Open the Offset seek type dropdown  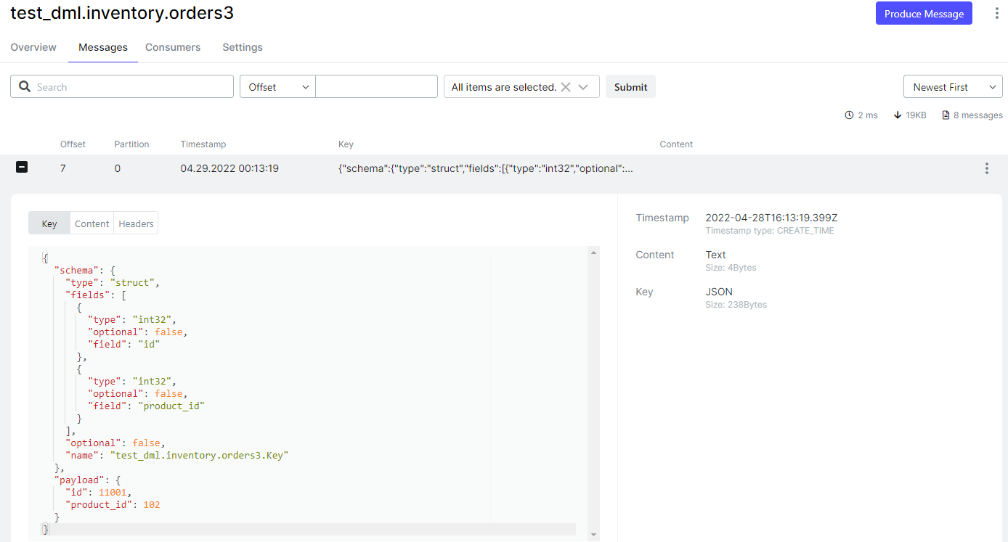(x=277, y=86)
